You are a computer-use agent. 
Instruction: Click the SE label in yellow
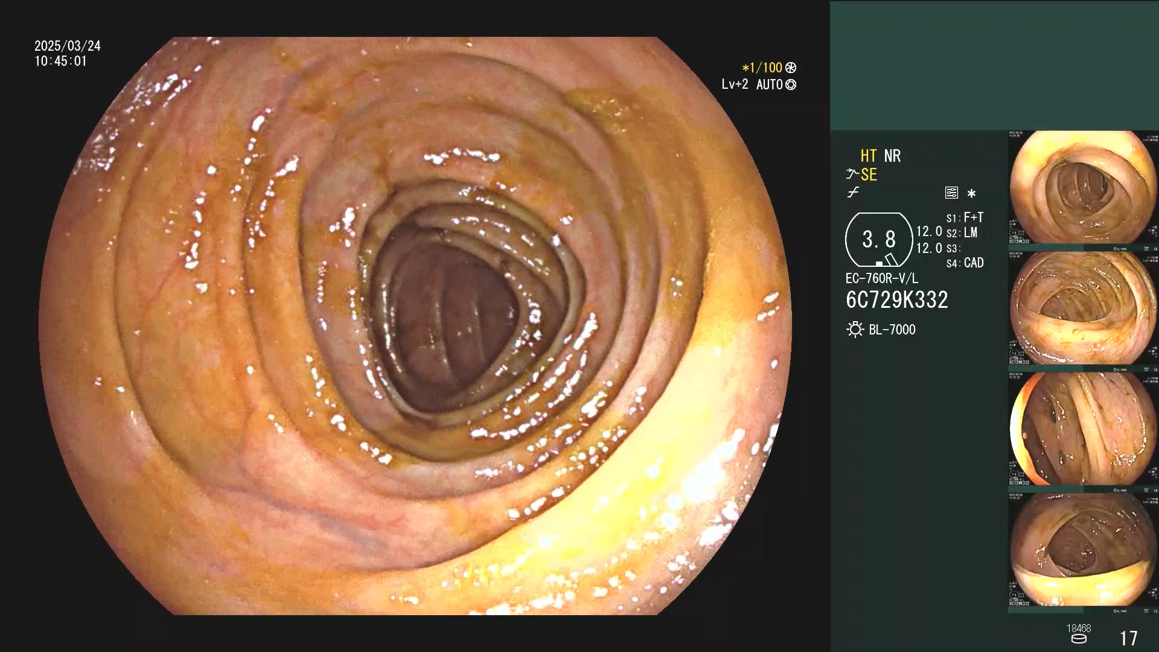pyautogui.click(x=869, y=174)
